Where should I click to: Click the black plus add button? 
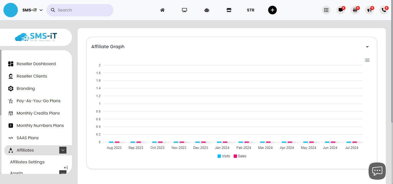(x=272, y=10)
